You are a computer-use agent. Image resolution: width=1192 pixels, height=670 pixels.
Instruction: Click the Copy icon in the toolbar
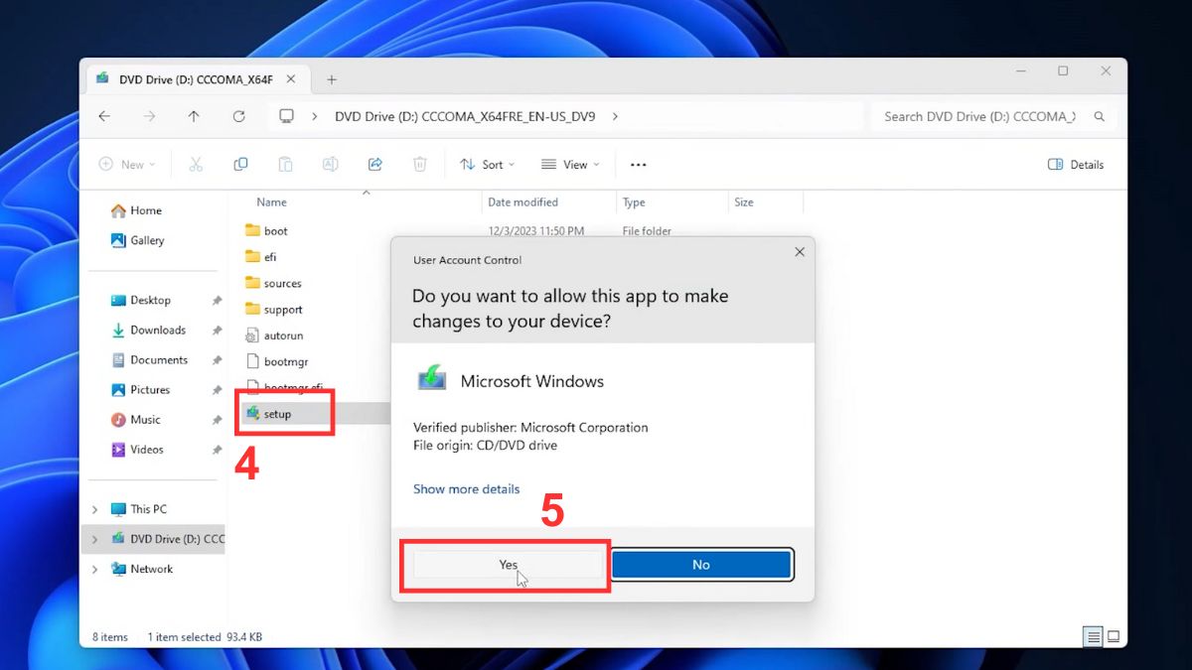click(240, 164)
